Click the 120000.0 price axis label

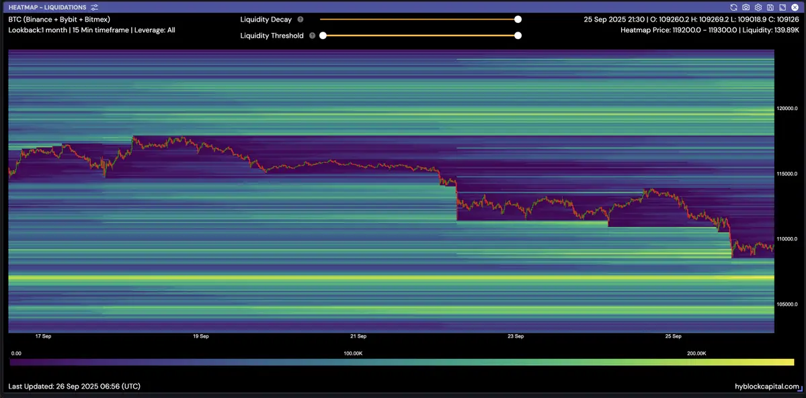[x=787, y=108]
